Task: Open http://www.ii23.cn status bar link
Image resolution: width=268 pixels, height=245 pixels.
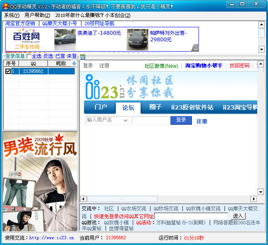Action: [x=52, y=238]
